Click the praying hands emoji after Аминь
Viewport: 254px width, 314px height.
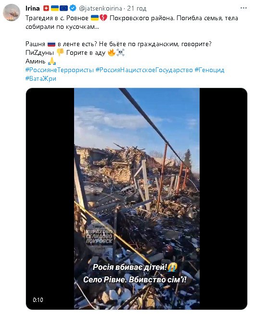click(x=52, y=61)
